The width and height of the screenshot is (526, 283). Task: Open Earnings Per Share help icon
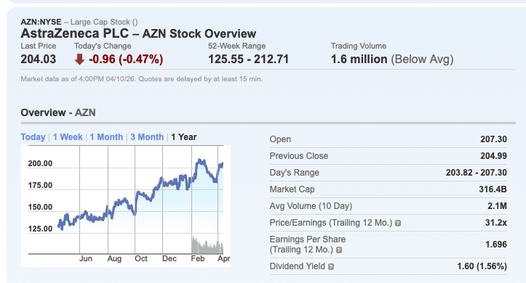[339, 250]
